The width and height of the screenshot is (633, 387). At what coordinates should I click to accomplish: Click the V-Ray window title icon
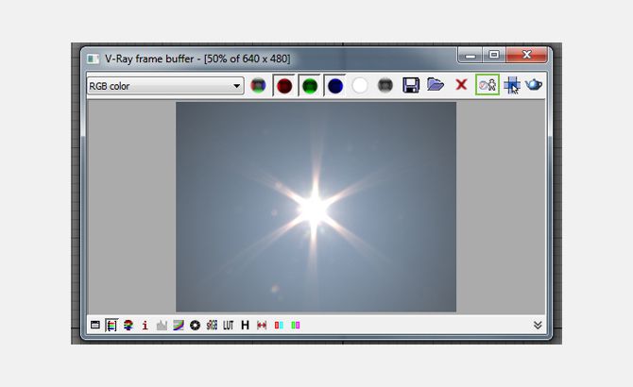[93, 59]
